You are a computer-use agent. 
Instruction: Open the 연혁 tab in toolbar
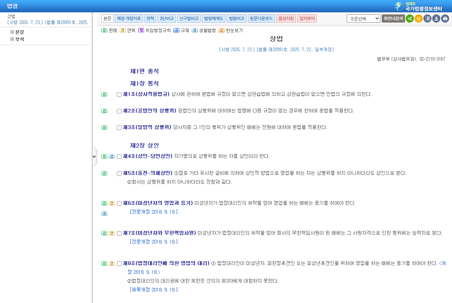pos(150,18)
